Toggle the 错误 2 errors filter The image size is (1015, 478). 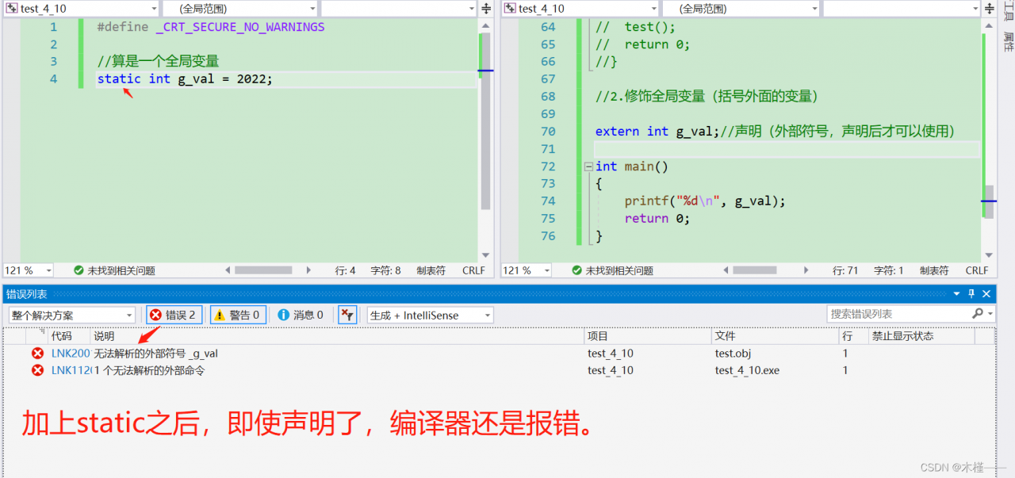pyautogui.click(x=174, y=315)
